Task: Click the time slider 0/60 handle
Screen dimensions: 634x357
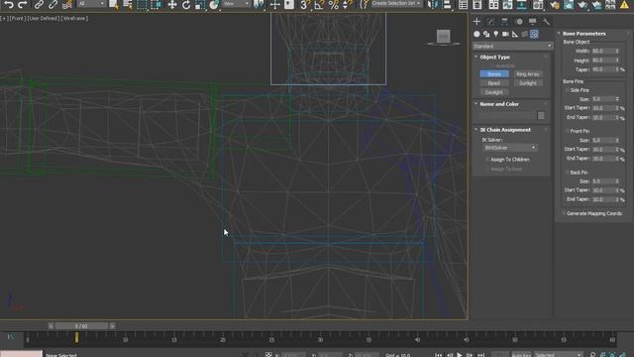Action: [x=81, y=326]
